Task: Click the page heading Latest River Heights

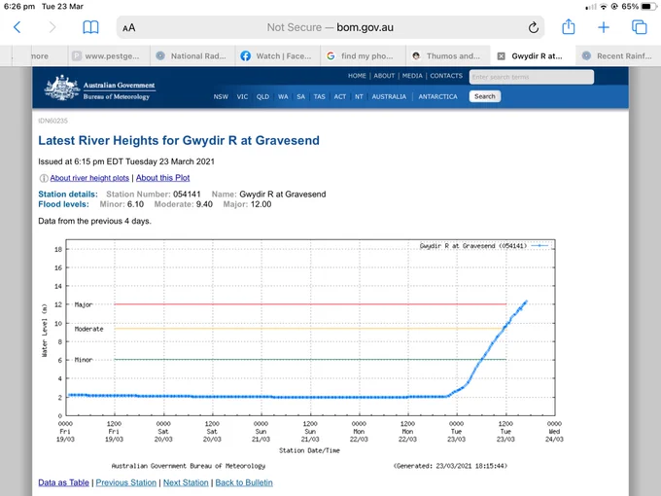Action: point(179,140)
